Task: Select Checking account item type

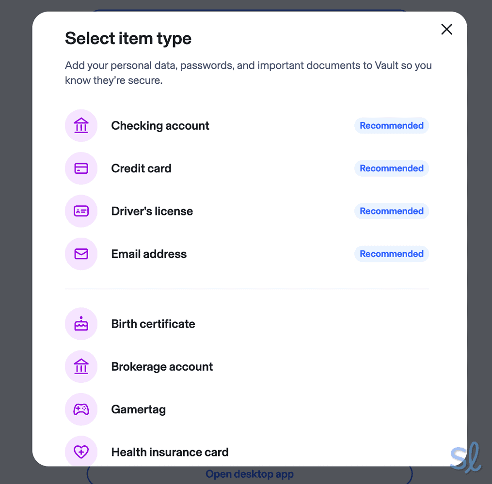Action: pos(160,126)
